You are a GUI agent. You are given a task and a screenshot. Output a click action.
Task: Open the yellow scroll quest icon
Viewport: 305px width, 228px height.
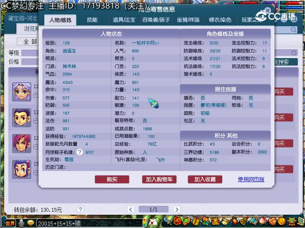tap(225, 222)
